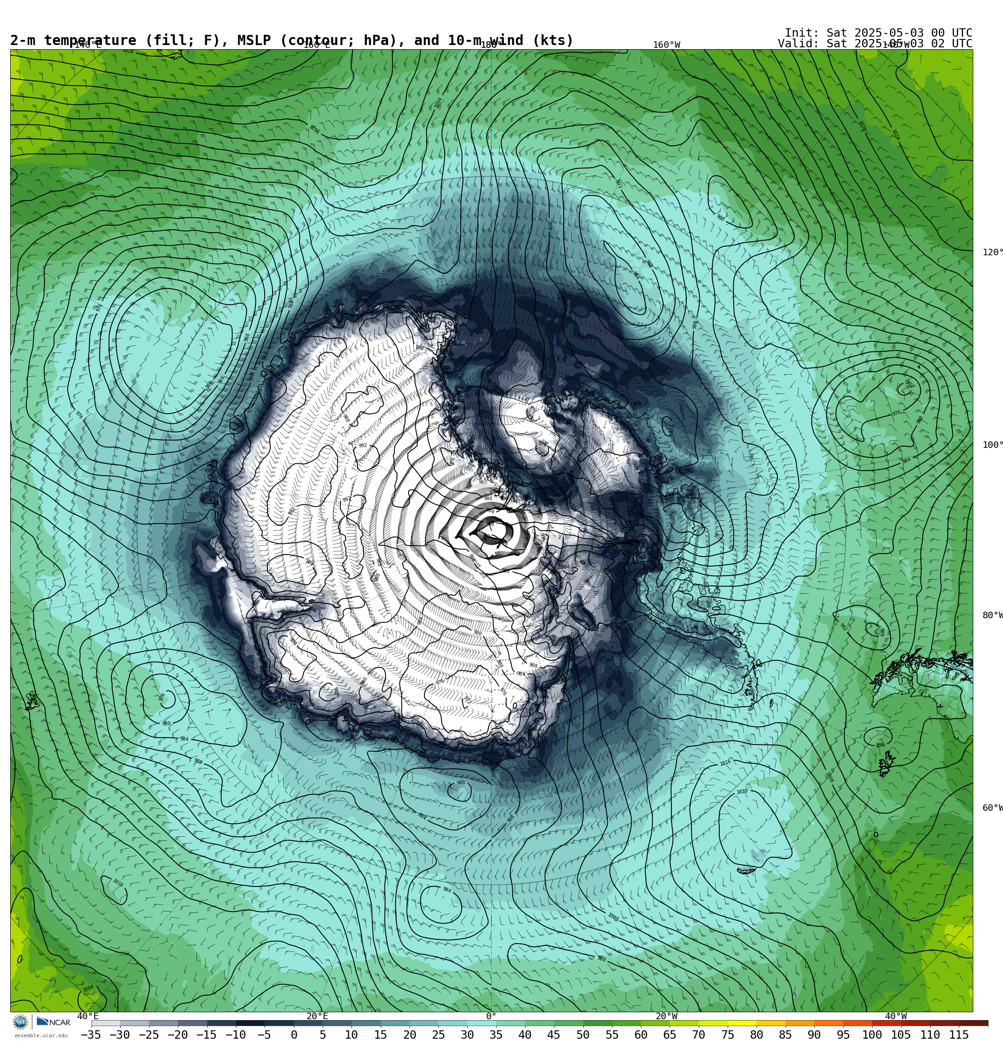This screenshot has width=1003, height=1041.
Task: Click the center of the tight low-pressure vortex
Action: point(491,531)
